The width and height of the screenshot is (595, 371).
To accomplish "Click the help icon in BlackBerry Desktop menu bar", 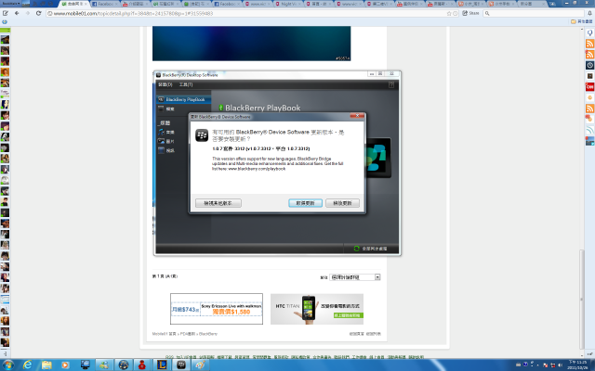I will [x=391, y=84].
